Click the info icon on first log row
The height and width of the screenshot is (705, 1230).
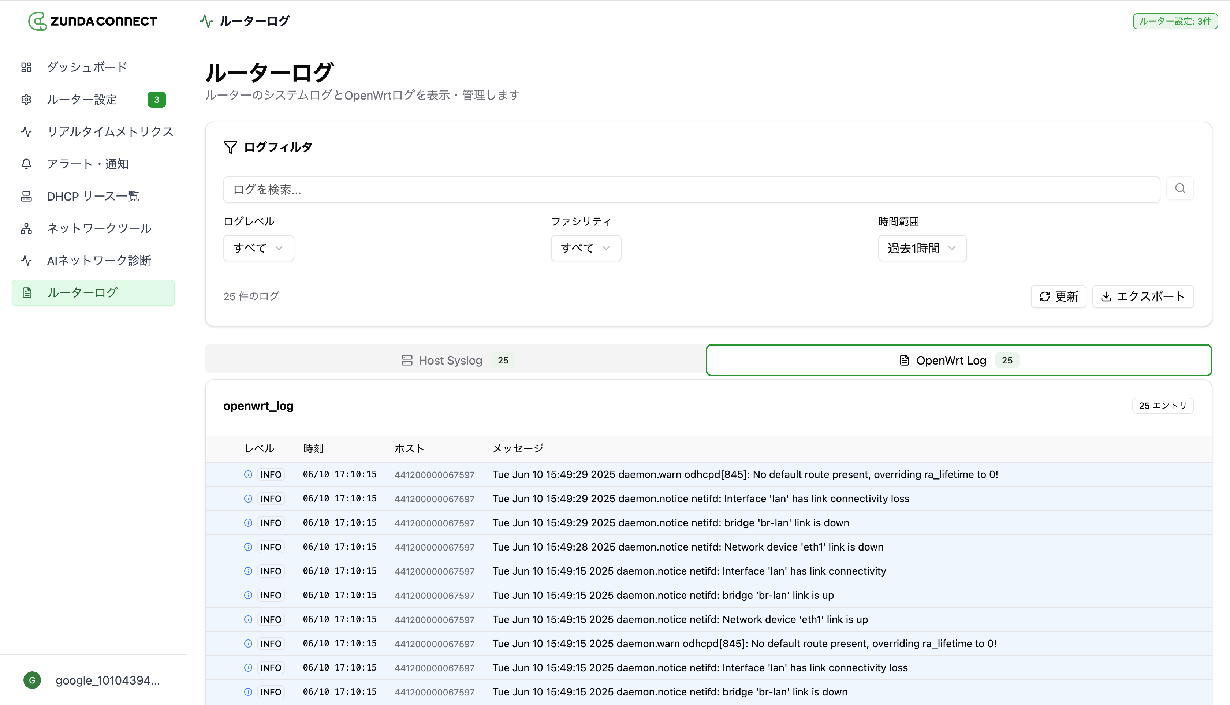coord(248,474)
